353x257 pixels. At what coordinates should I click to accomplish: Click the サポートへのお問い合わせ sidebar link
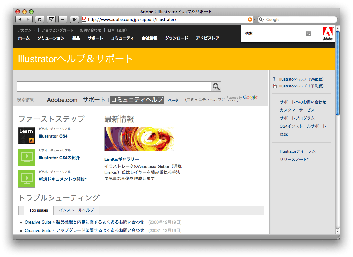coord(303,102)
